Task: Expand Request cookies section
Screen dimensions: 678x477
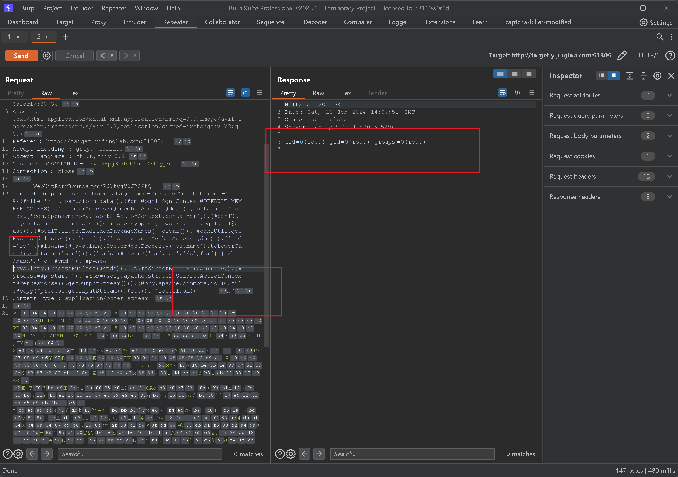Action: [669, 156]
